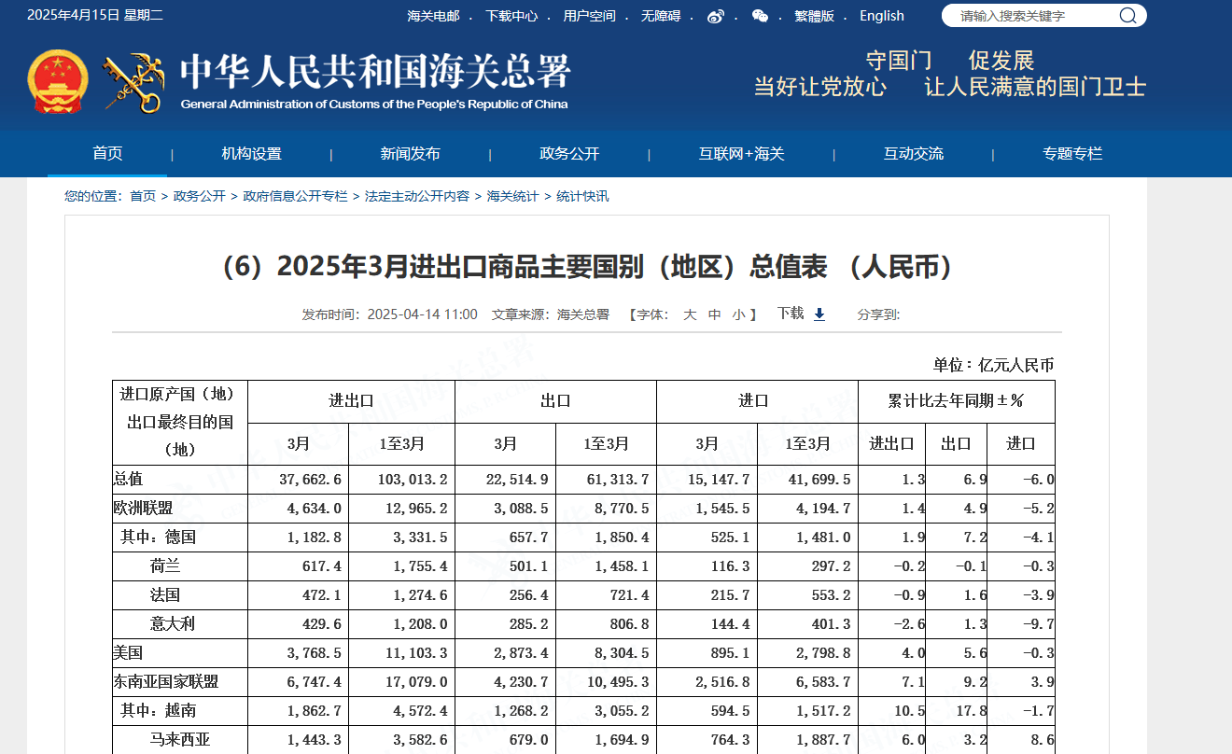
Task: Click the download arrow icon
Action: point(819,314)
